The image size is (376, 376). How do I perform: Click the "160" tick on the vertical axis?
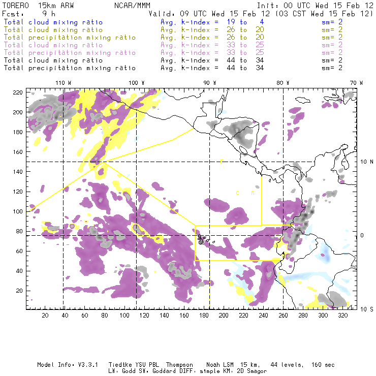click(18, 152)
